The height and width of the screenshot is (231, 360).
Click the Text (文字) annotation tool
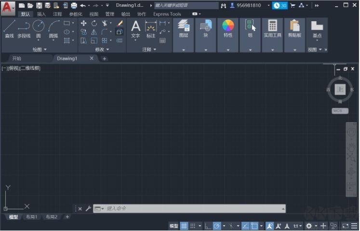pyautogui.click(x=136, y=28)
